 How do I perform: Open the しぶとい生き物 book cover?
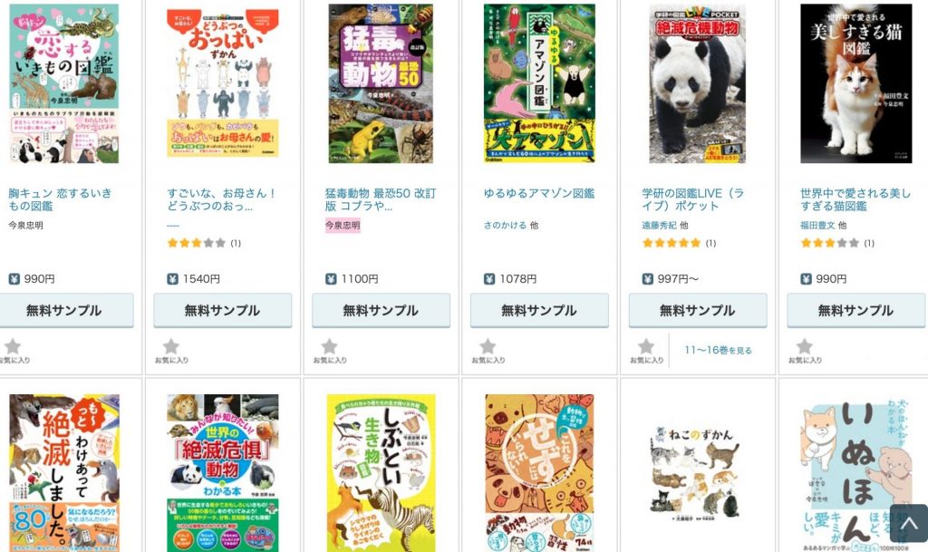click(x=382, y=473)
